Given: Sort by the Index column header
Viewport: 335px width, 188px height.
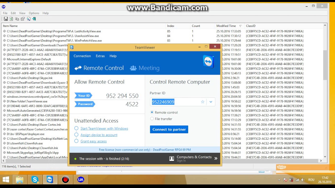Looking at the screenshot, I should 178,26.
